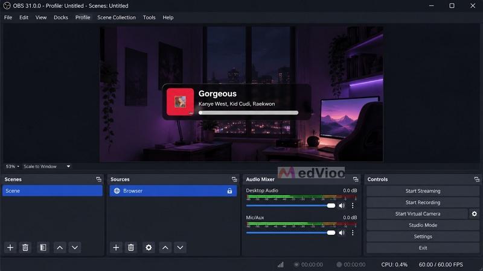Click the network status bars icon
The height and width of the screenshot is (271, 483).
pyautogui.click(x=280, y=264)
